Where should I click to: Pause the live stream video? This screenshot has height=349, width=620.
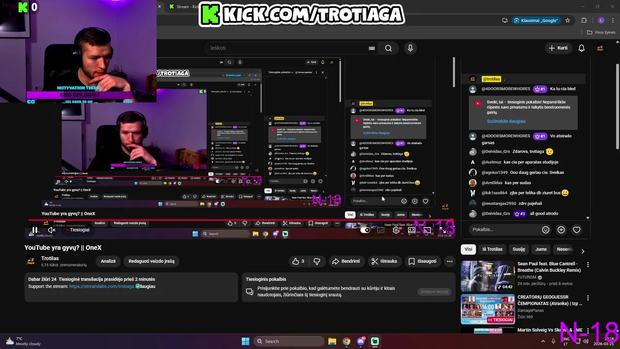pos(35,230)
